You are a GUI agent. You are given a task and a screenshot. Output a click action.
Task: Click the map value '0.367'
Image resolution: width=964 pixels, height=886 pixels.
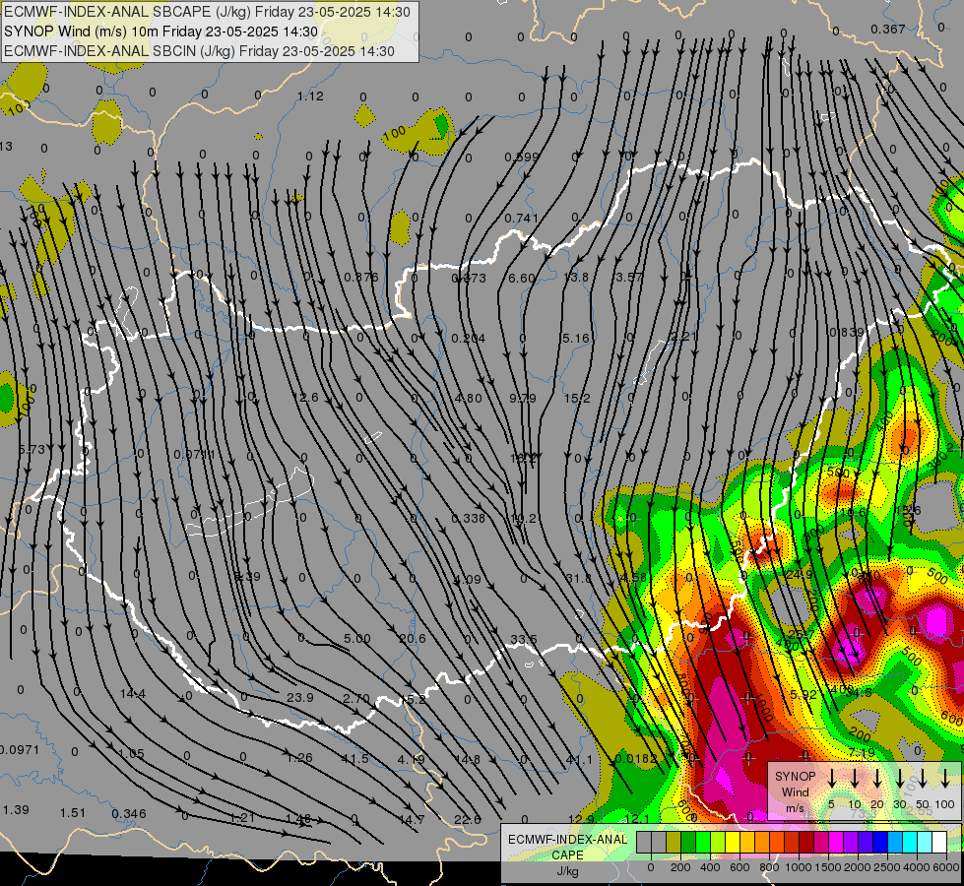888,29
